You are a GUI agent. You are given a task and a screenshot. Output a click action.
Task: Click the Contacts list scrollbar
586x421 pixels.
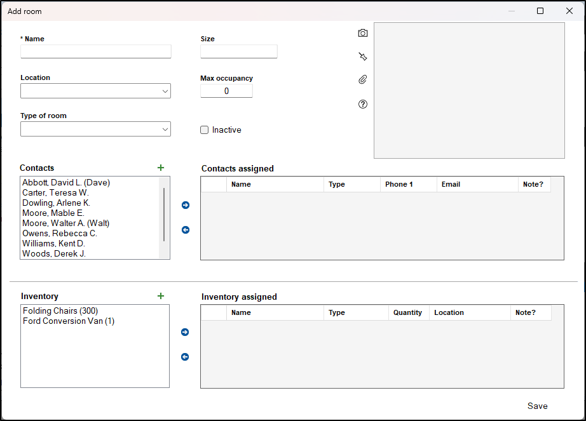[x=164, y=215]
